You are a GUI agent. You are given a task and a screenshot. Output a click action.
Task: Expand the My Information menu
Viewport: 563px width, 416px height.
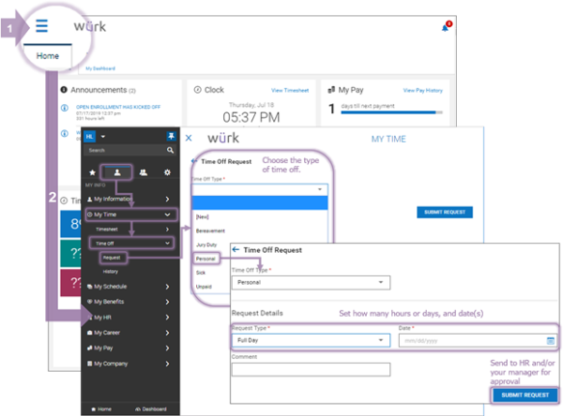[129, 199]
